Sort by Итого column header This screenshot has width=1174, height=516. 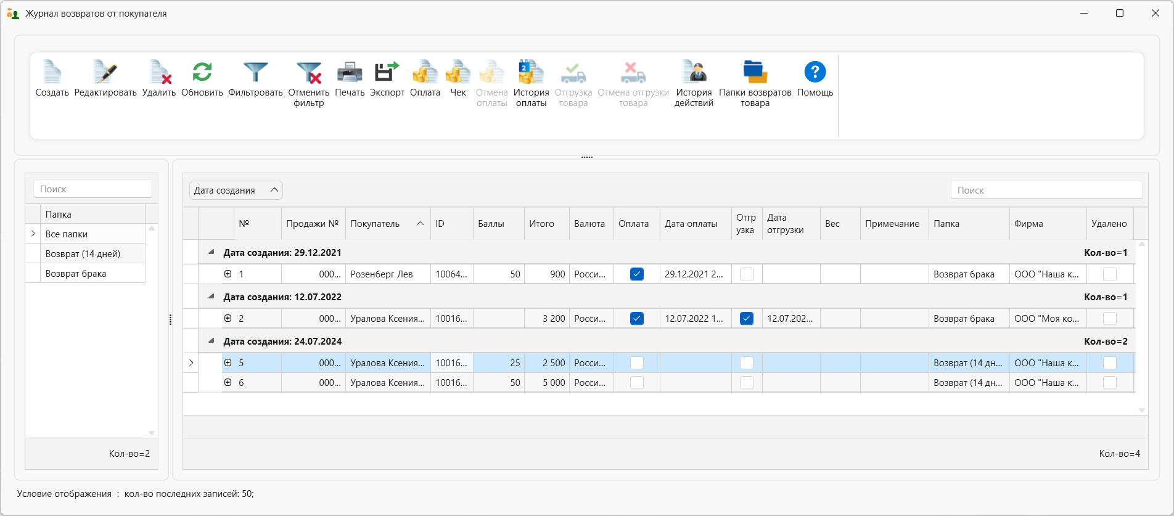tap(546, 224)
